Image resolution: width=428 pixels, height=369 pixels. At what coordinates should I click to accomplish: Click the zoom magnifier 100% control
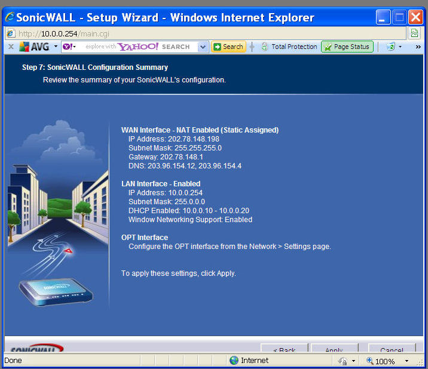tap(381, 361)
